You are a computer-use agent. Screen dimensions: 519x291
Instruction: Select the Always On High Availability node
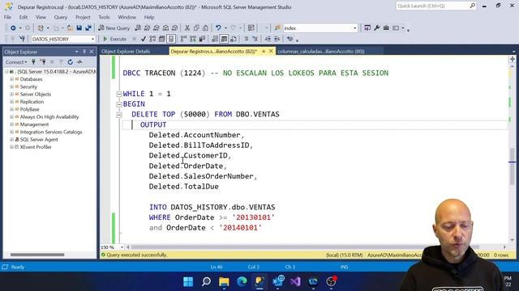[49, 116]
